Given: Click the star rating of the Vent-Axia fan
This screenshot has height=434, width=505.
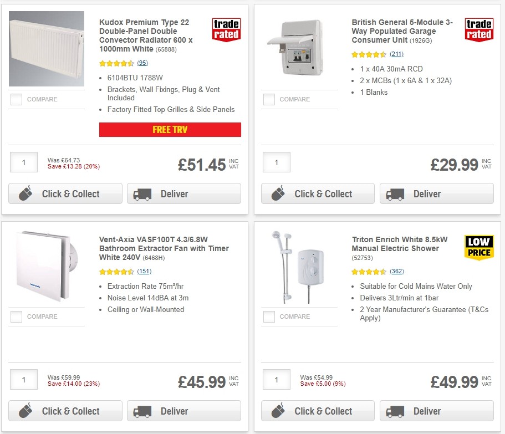Looking at the screenshot, I should coord(116,272).
